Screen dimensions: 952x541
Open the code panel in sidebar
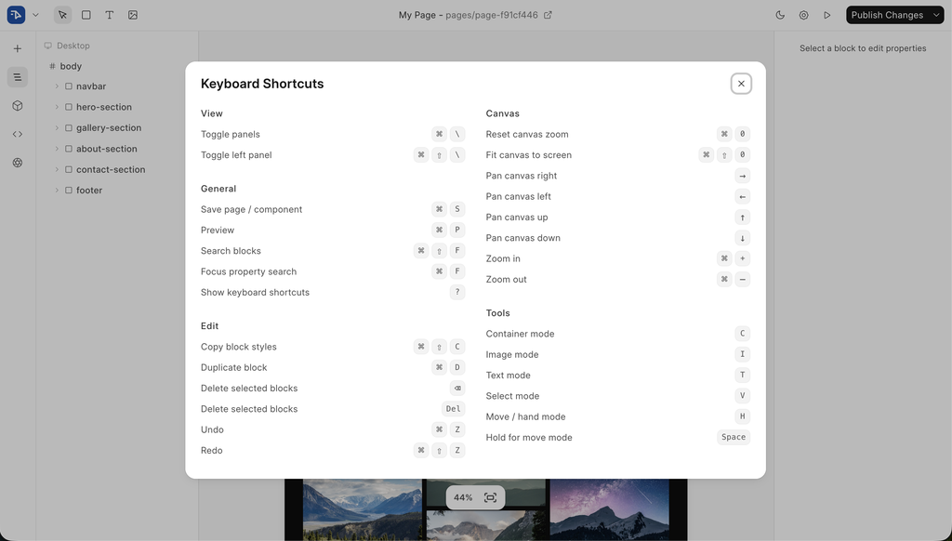tap(18, 134)
